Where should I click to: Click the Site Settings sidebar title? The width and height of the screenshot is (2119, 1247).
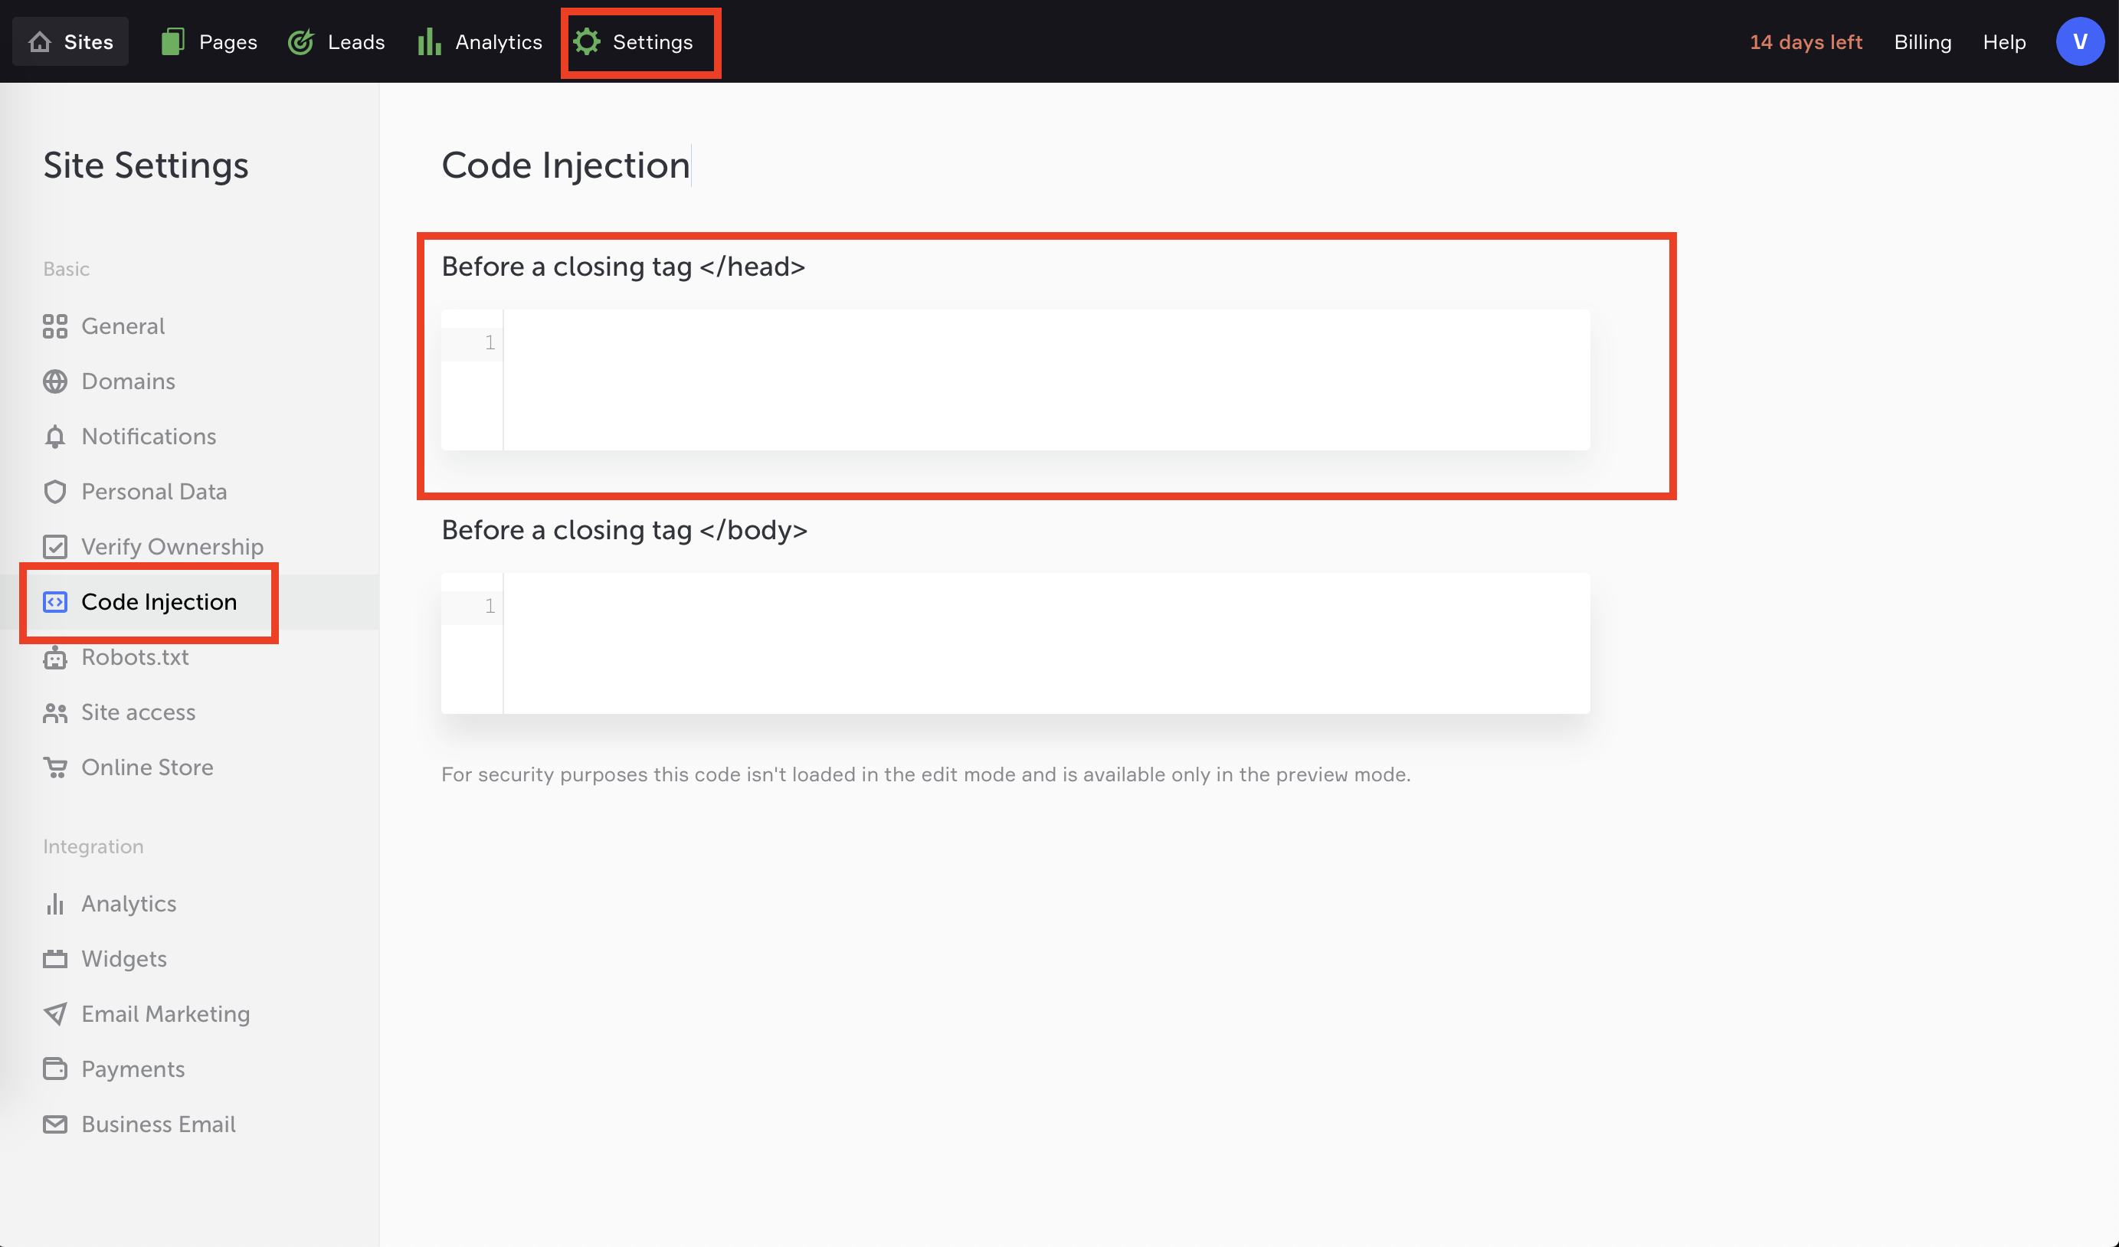(x=146, y=165)
